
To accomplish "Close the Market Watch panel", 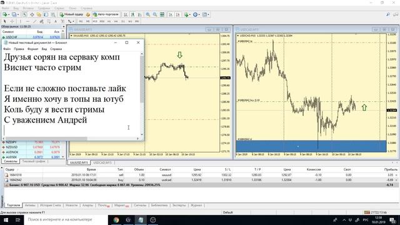I will click(64, 26).
